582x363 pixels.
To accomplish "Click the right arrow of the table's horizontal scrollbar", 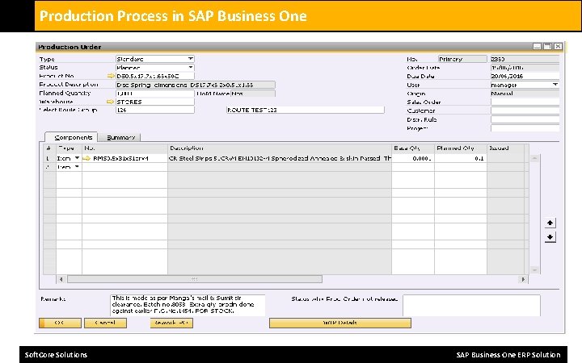I will click(x=523, y=279).
